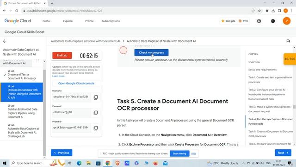This screenshot has width=296, height=167.
Task: Open Microsoft Edge from taskbar
Action: pyautogui.click(x=79, y=163)
